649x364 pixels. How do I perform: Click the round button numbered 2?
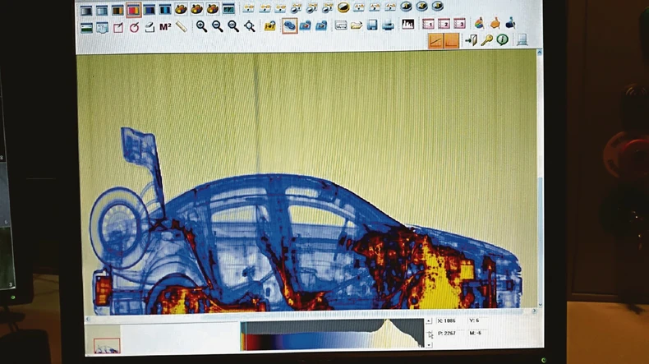pos(421,6)
